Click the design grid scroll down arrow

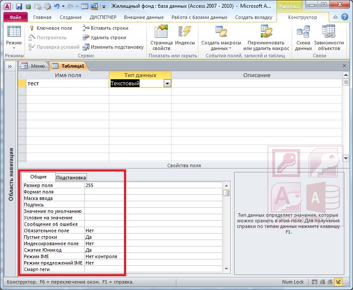pyautogui.click(x=346, y=158)
